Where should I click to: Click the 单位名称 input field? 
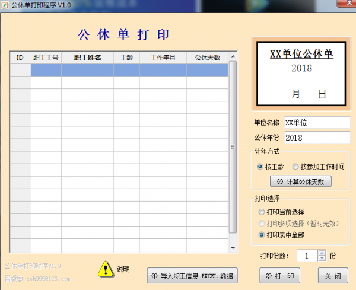[x=317, y=123]
